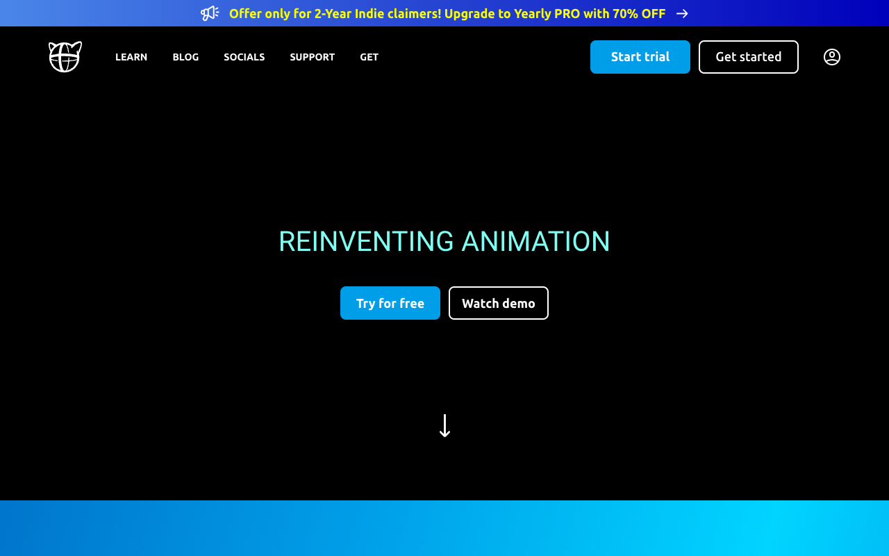Open the LEARN menu

(x=131, y=57)
